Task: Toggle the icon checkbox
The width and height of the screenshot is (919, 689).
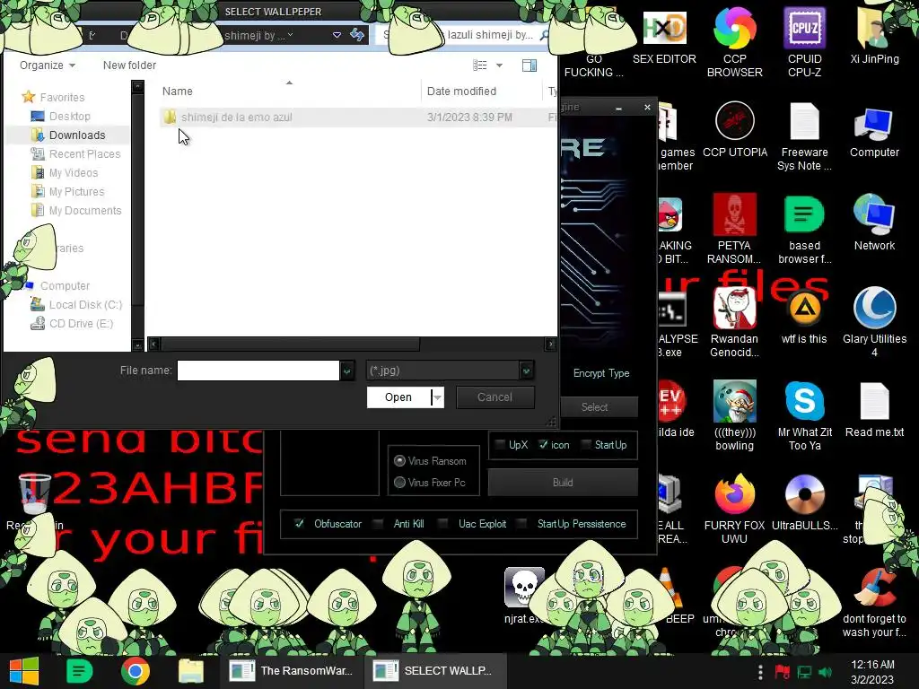Action: (543, 445)
